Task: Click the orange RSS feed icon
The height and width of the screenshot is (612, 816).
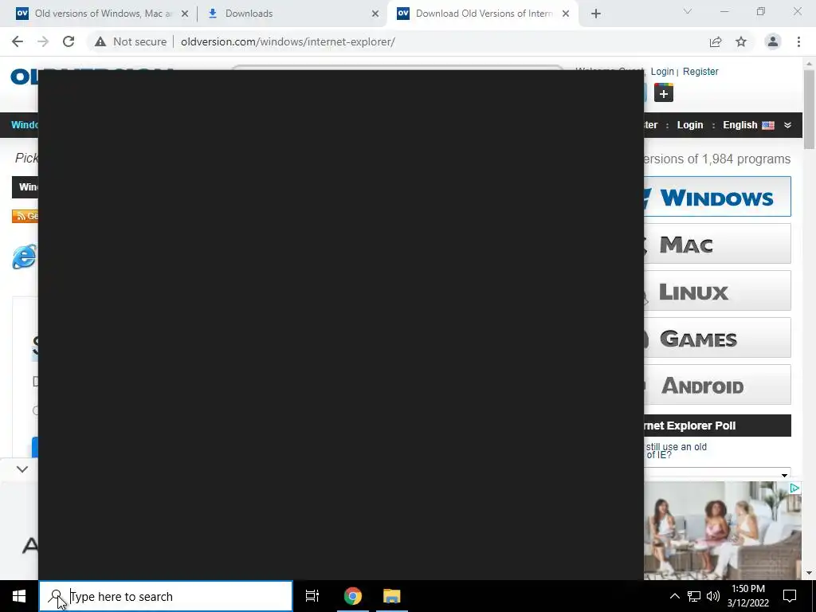Action: tap(25, 216)
